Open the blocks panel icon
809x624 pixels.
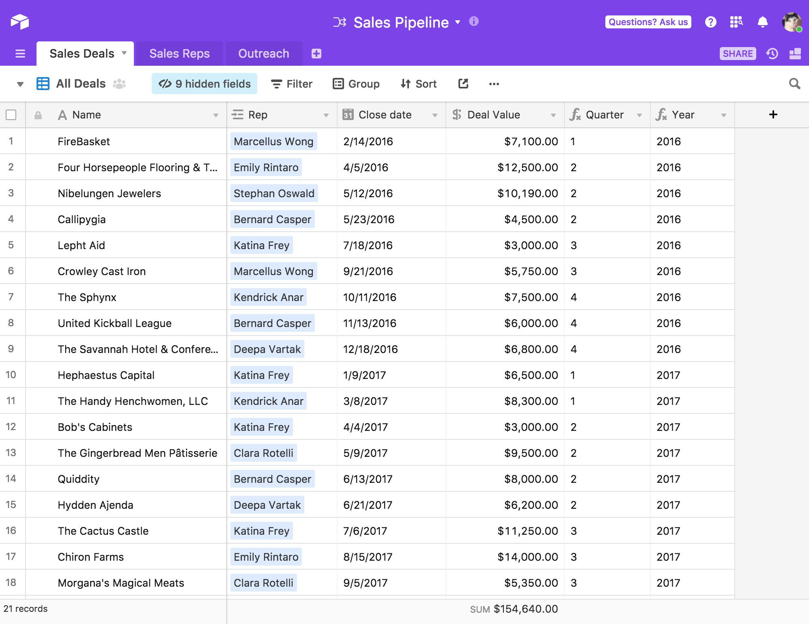(795, 54)
